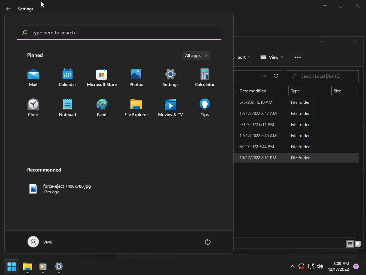366x275 pixels.
Task: Open clock showing 3:09 AM
Action: (338, 266)
